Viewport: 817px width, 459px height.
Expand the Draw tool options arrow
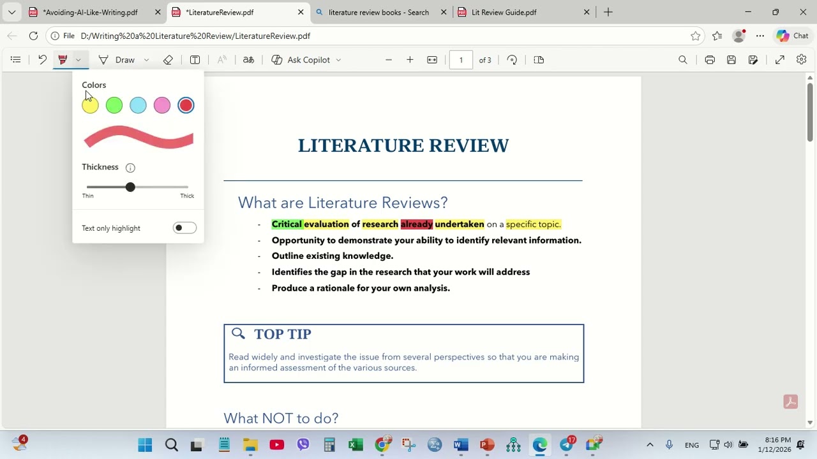point(146,60)
